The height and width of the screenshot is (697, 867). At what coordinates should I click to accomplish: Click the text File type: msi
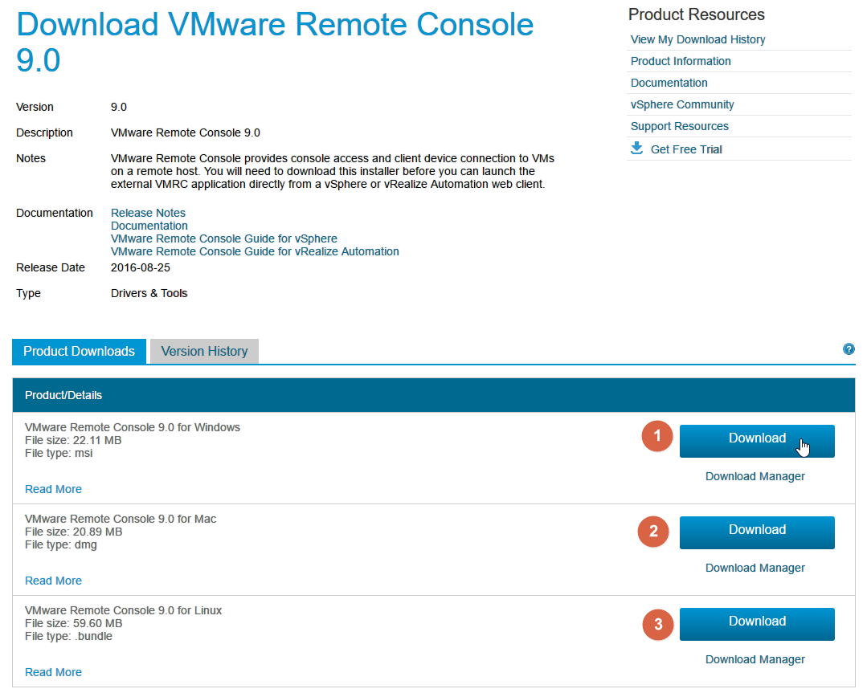59,453
